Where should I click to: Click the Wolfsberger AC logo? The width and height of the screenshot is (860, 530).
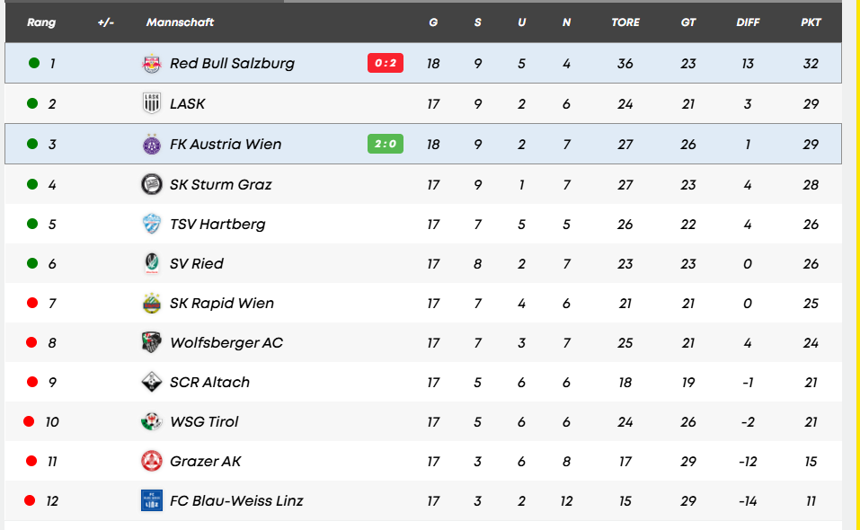point(151,342)
